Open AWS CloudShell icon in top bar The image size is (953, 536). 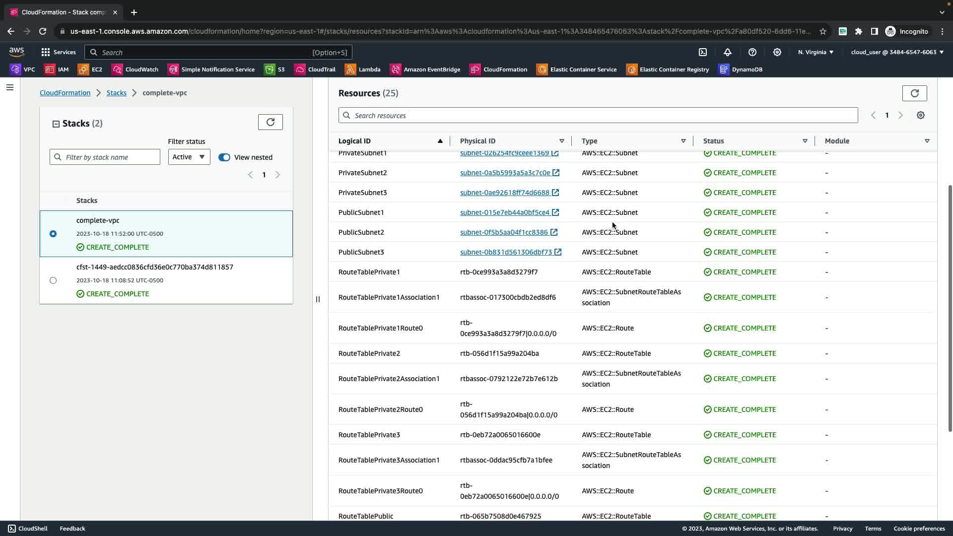[x=703, y=52]
